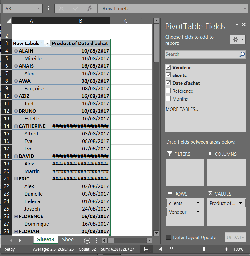
Task: Click the Insert Function fx icon
Action: (89, 9)
